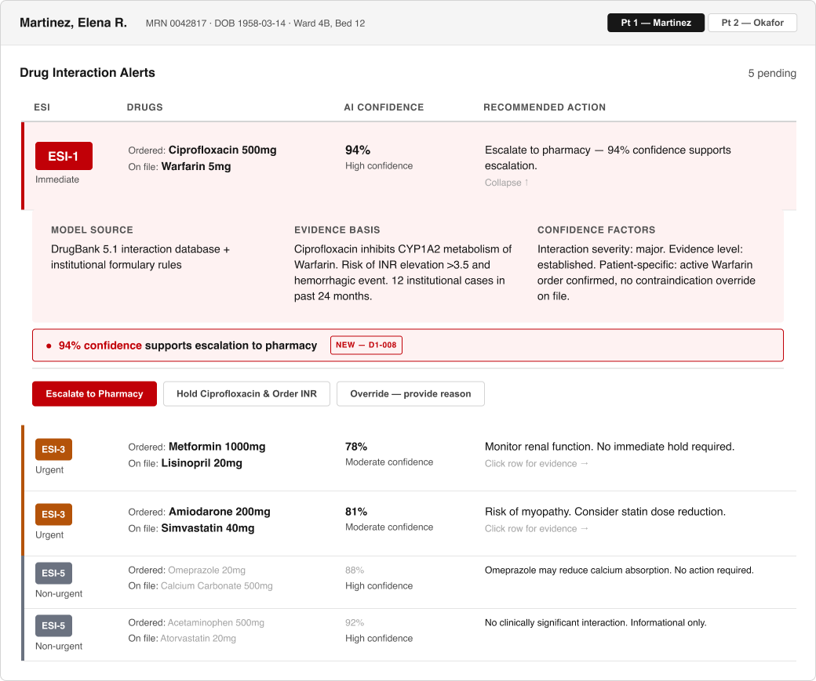Image resolution: width=816 pixels, height=681 pixels.
Task: Click DrugBank 5.1 interaction database text
Action: click(x=140, y=257)
